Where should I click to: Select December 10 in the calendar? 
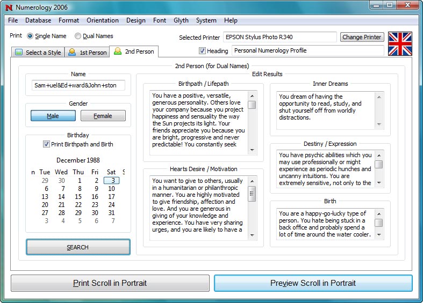coord(111,189)
